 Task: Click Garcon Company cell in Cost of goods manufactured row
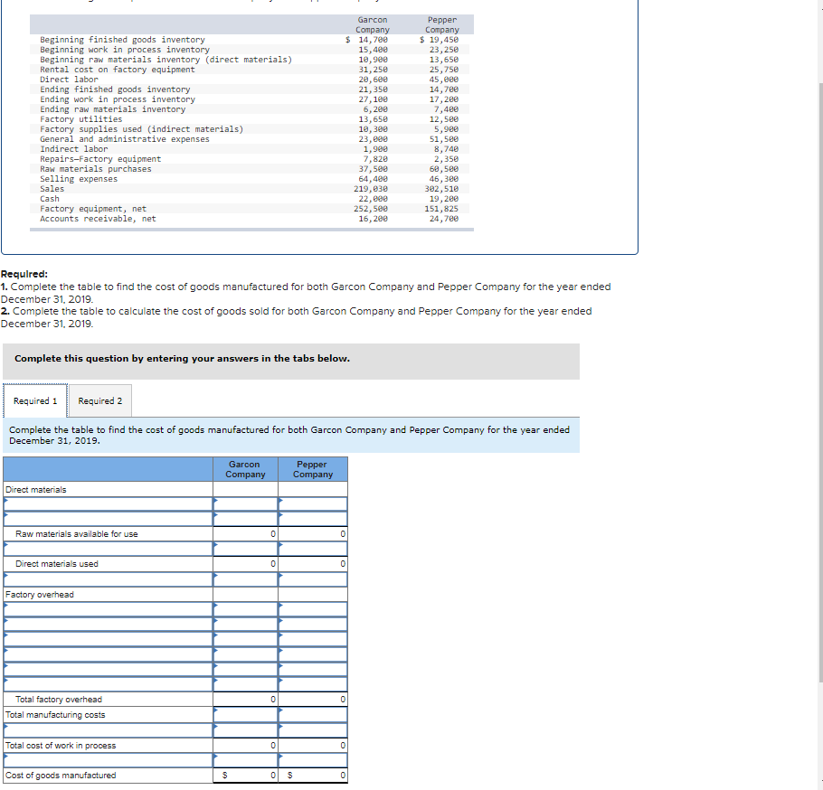click(x=244, y=775)
